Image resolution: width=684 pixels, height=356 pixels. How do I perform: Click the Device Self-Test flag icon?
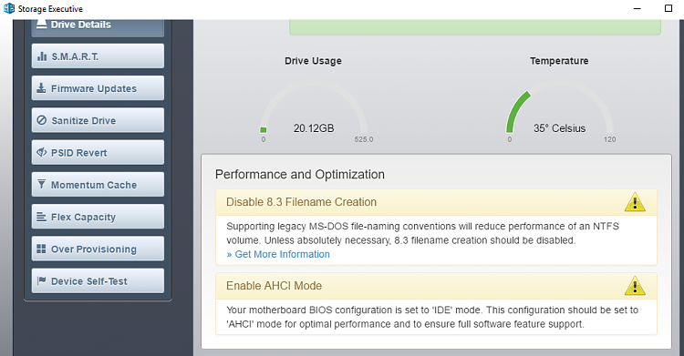coord(41,280)
